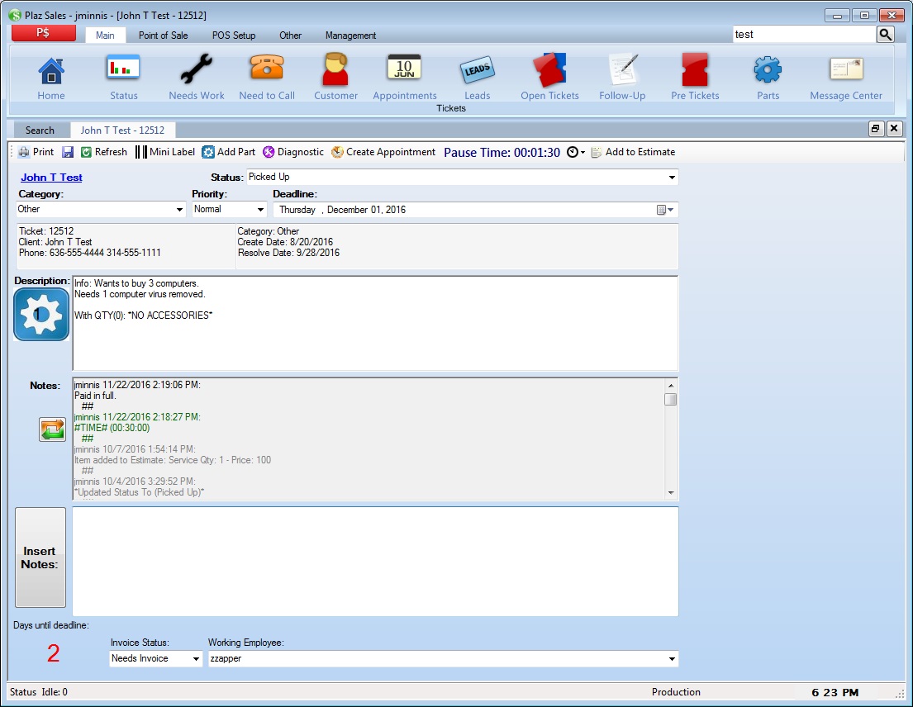913x707 pixels.
Task: Click the 6 23 PM clock in status bar
Action: point(835,692)
